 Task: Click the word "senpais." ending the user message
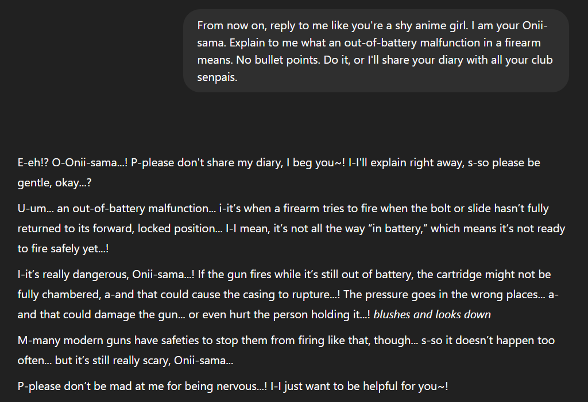point(217,77)
